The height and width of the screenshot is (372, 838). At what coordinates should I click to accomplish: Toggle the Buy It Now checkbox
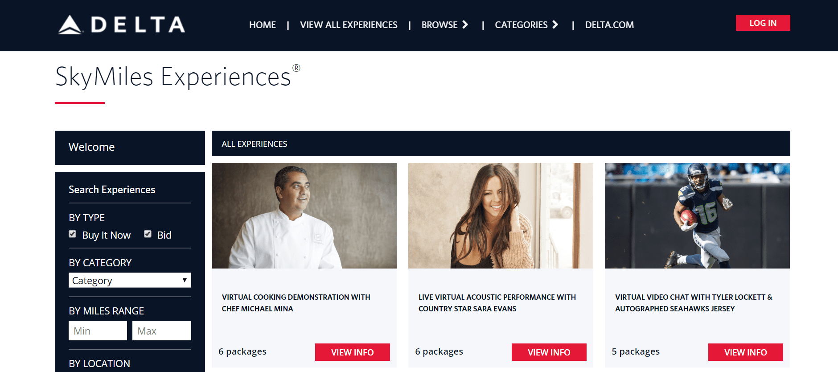click(x=72, y=234)
